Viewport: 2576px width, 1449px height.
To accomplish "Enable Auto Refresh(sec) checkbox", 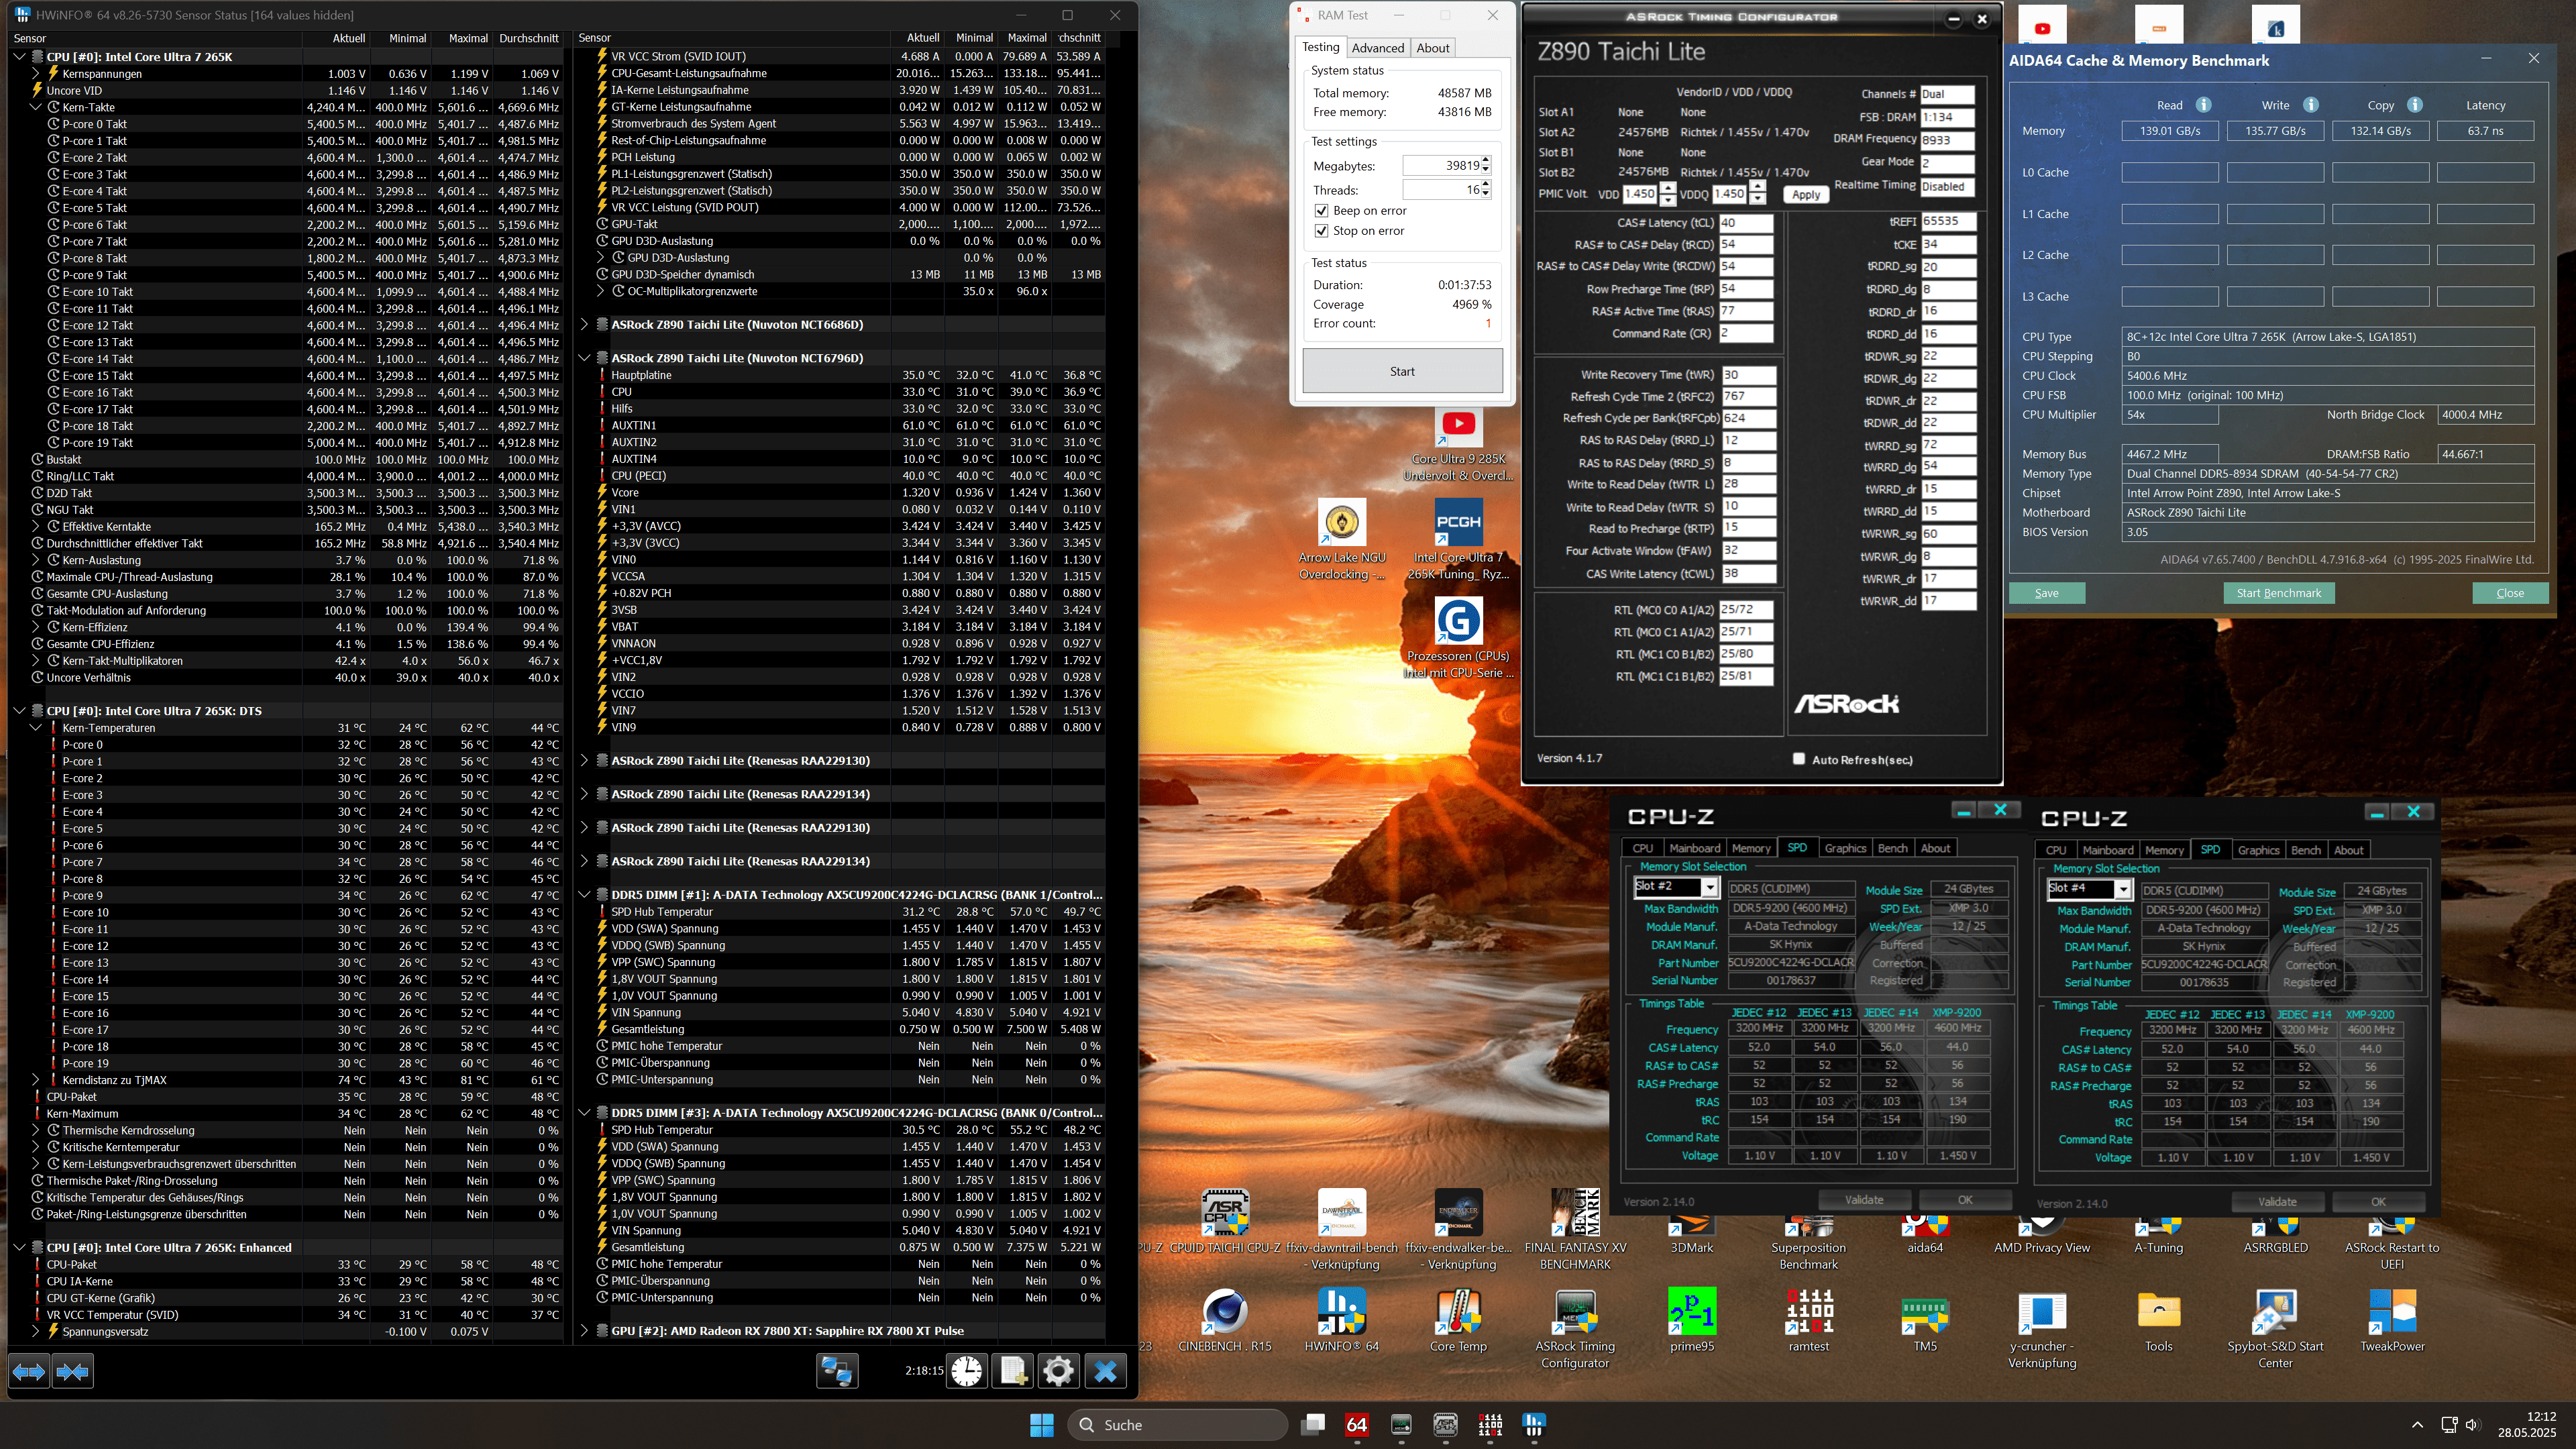I will click(x=1799, y=759).
